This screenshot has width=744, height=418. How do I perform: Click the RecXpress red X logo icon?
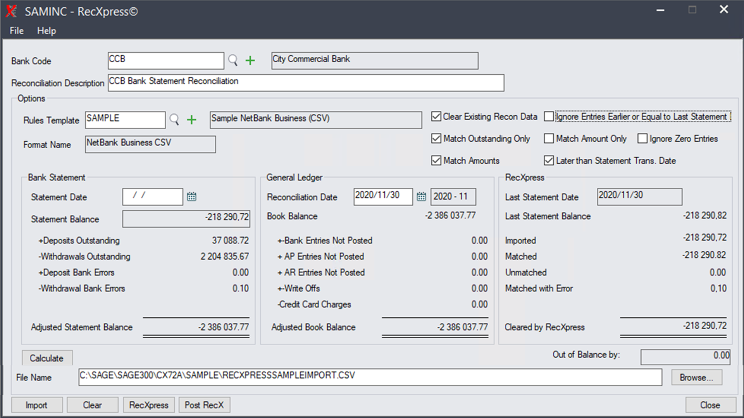click(x=11, y=11)
